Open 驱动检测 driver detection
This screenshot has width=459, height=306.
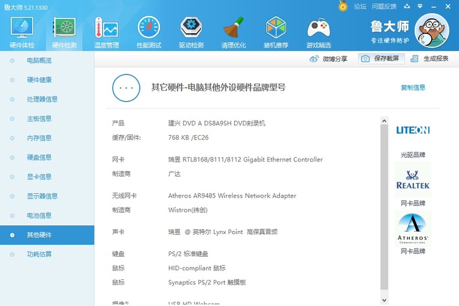tap(191, 32)
